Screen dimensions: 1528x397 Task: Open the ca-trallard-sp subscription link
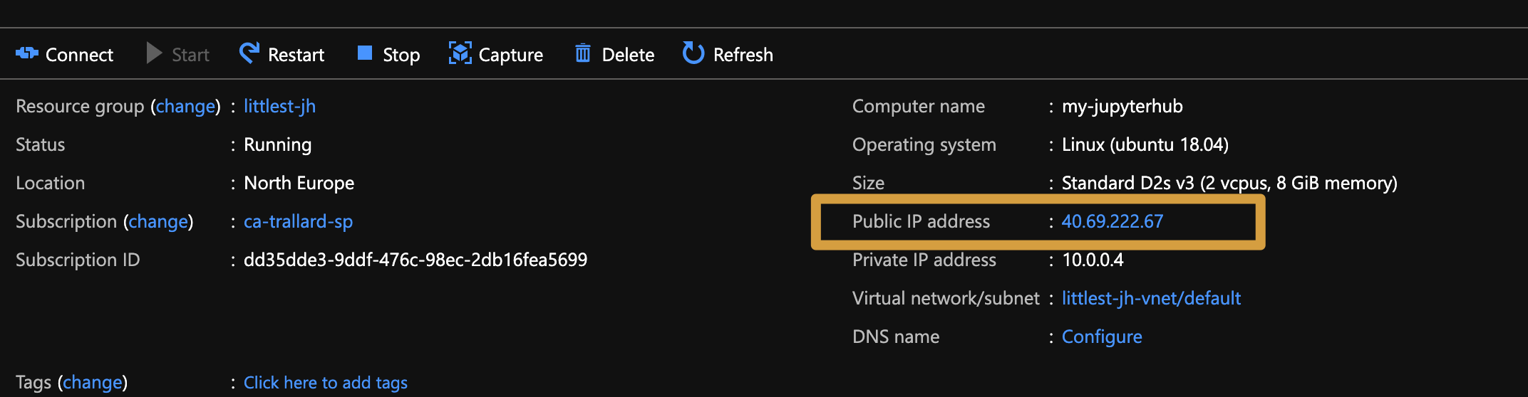coord(298,221)
